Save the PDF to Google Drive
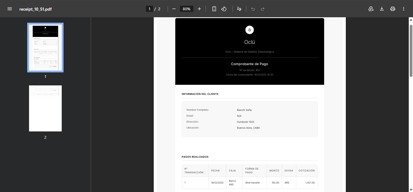 click(371, 9)
